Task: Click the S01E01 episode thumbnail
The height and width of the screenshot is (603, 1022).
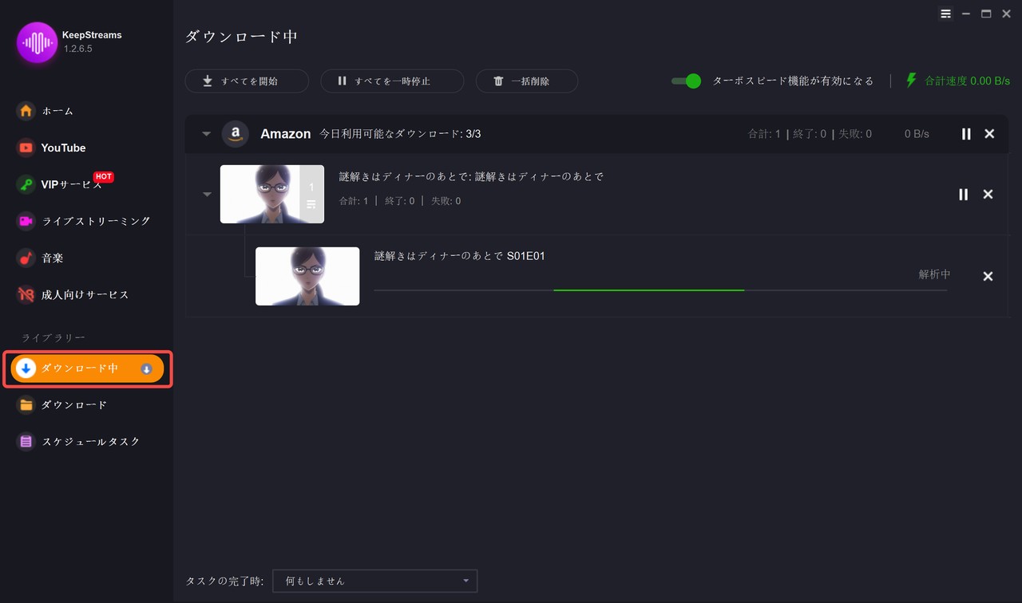Action: click(x=307, y=276)
